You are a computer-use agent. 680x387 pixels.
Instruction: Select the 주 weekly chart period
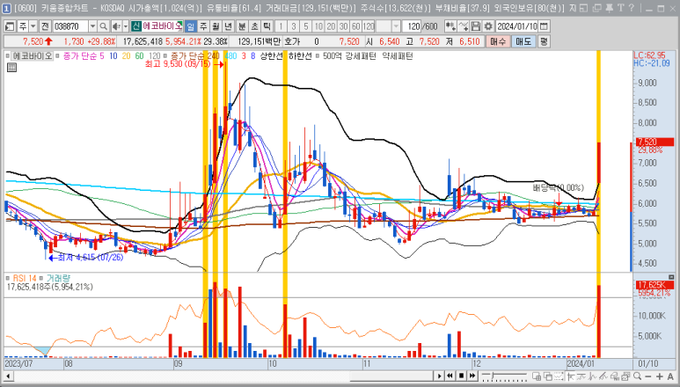[x=203, y=26]
